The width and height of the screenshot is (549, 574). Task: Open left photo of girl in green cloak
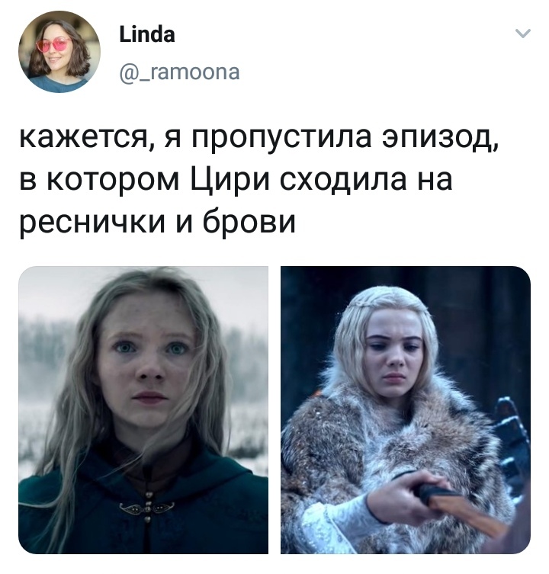(x=143, y=410)
